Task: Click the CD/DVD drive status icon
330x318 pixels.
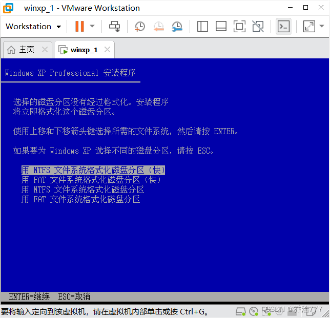Action: [253, 311]
